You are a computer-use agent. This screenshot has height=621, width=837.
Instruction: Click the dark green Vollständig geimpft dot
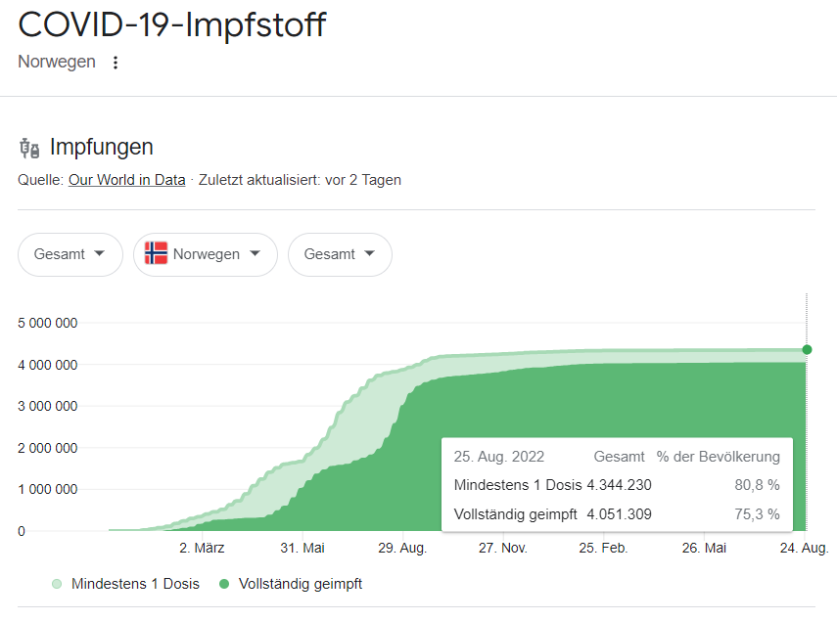click(x=224, y=584)
